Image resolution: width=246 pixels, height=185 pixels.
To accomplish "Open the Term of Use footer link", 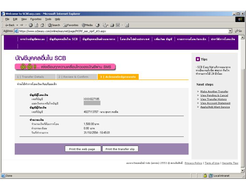I will [212, 163].
